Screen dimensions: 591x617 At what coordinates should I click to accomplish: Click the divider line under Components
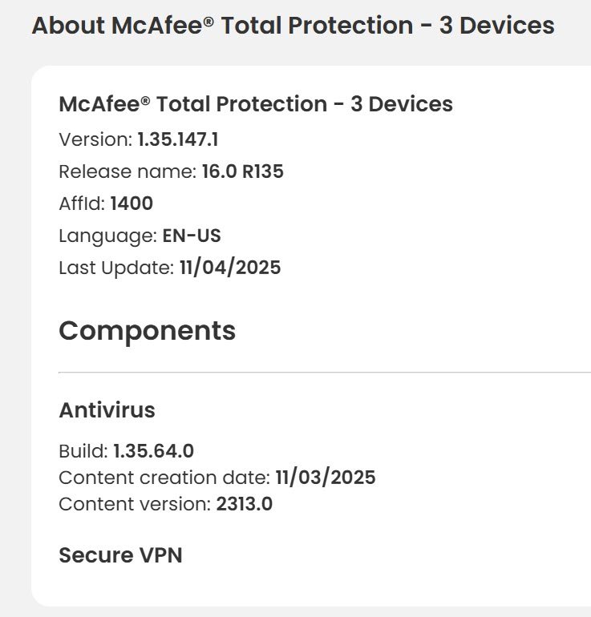click(x=321, y=373)
